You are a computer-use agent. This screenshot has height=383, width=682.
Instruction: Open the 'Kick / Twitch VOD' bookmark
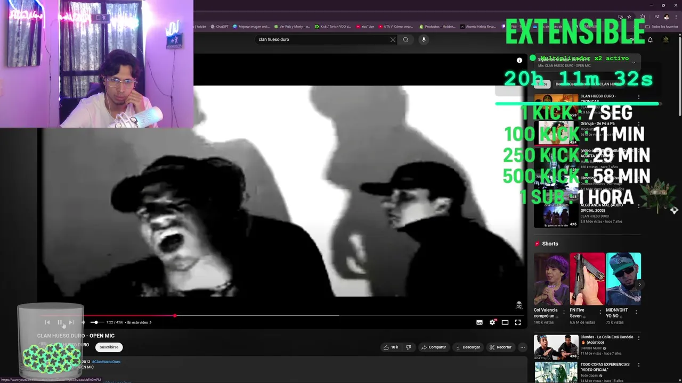click(x=334, y=26)
